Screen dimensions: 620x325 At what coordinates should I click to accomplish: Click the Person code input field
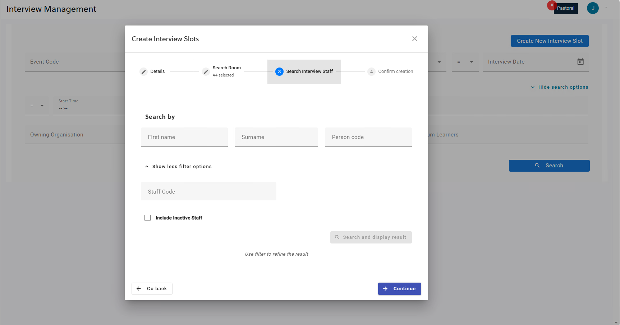pos(368,137)
